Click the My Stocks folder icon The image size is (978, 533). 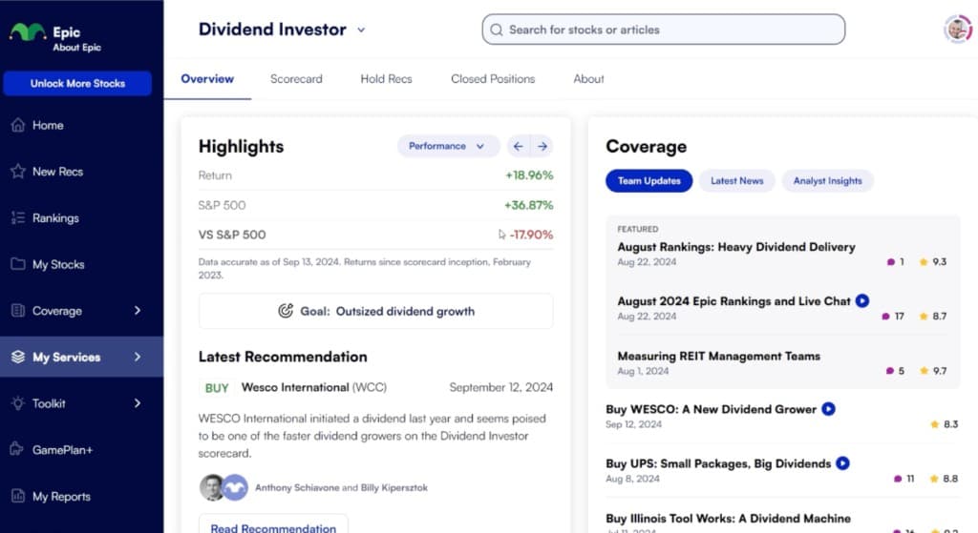coord(18,264)
